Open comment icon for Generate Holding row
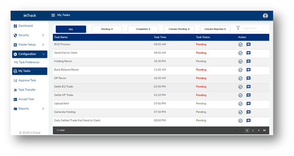The height and width of the screenshot is (156, 294). pos(248,112)
